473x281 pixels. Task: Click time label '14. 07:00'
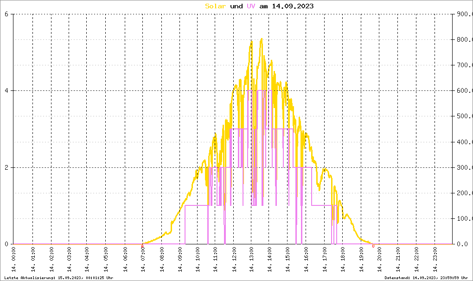(143, 260)
